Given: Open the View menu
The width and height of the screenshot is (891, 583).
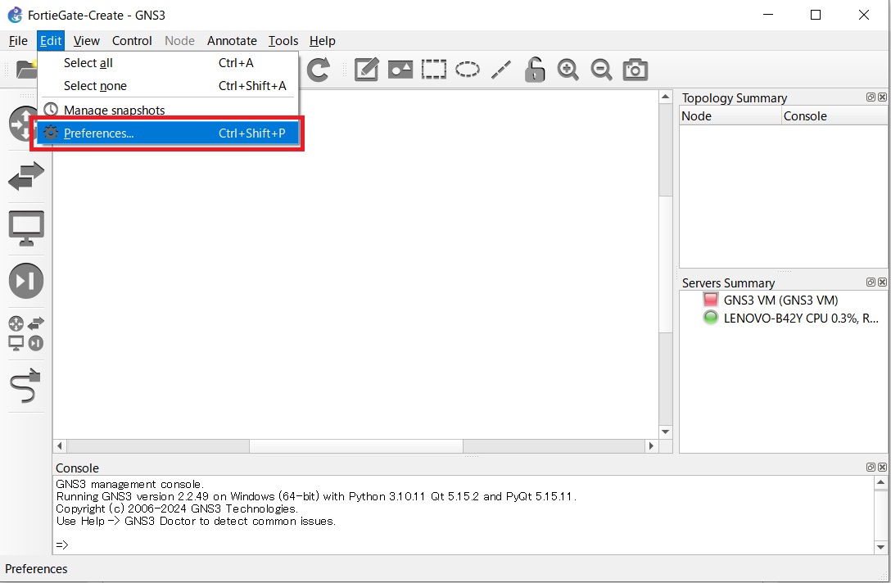Looking at the screenshot, I should tap(86, 41).
